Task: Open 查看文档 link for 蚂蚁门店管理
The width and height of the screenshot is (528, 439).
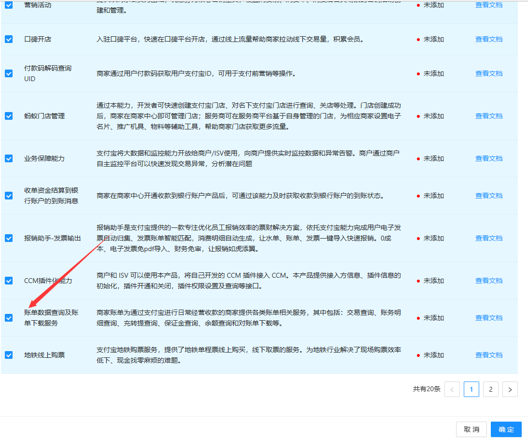Action: coord(488,116)
